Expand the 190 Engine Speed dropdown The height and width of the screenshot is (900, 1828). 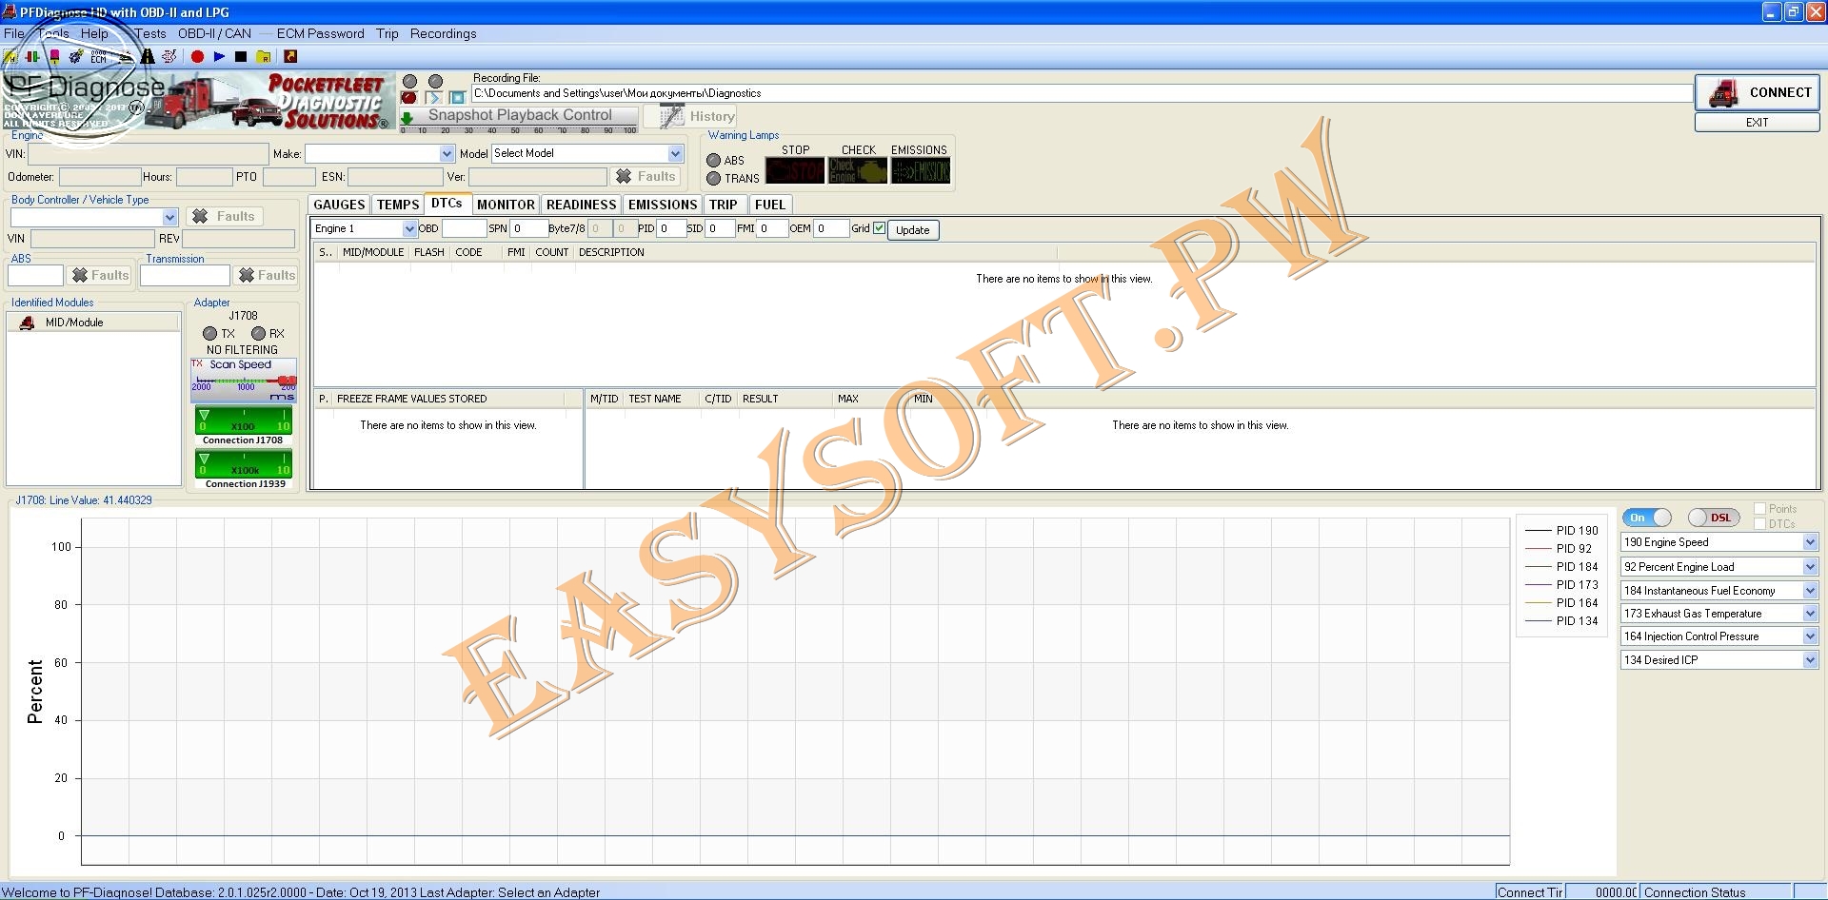pos(1810,542)
